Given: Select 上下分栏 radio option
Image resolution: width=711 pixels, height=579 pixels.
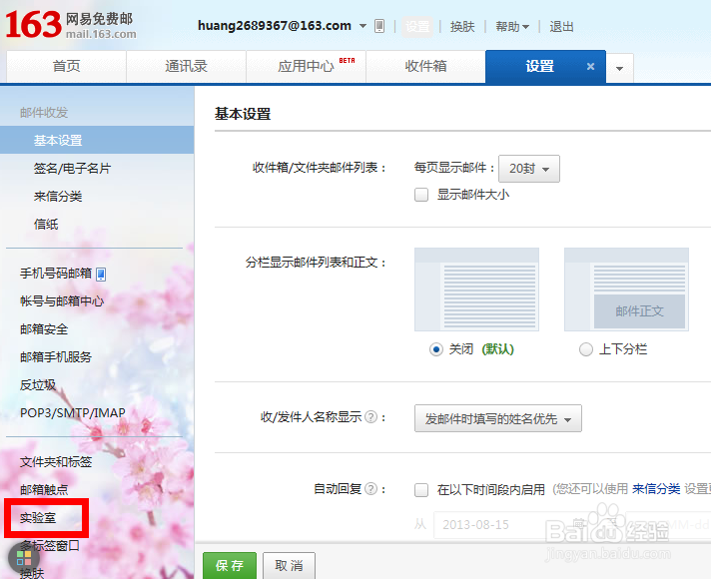Looking at the screenshot, I should (586, 349).
